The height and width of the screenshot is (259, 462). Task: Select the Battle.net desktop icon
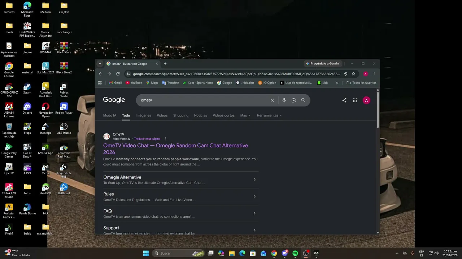pyautogui.click(x=64, y=189)
